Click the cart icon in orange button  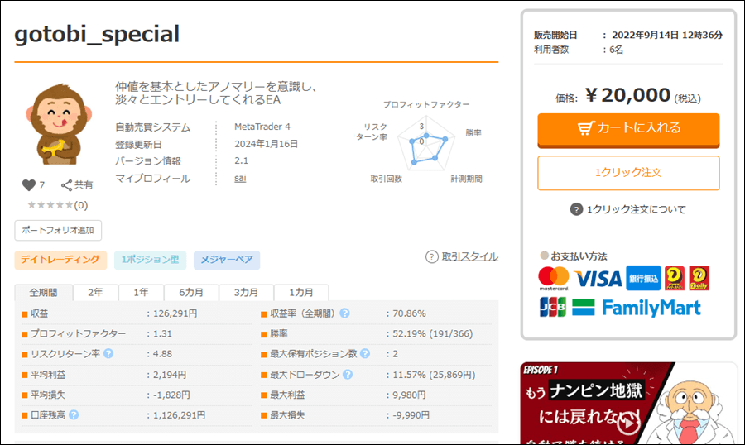point(586,127)
